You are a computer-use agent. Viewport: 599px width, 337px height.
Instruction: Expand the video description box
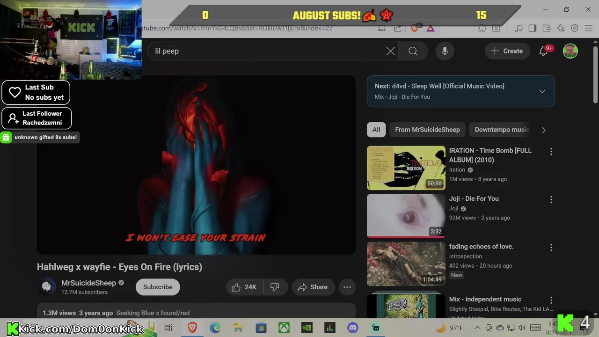point(196,312)
